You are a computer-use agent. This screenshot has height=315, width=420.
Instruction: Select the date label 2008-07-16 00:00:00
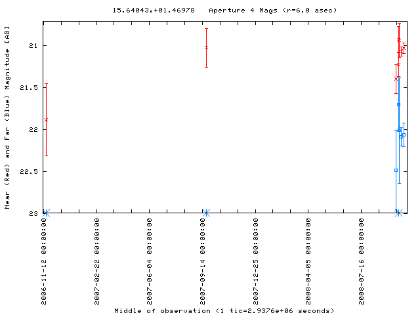tap(362, 261)
